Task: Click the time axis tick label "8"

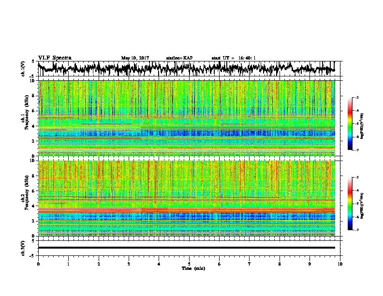Action: (x=280, y=264)
